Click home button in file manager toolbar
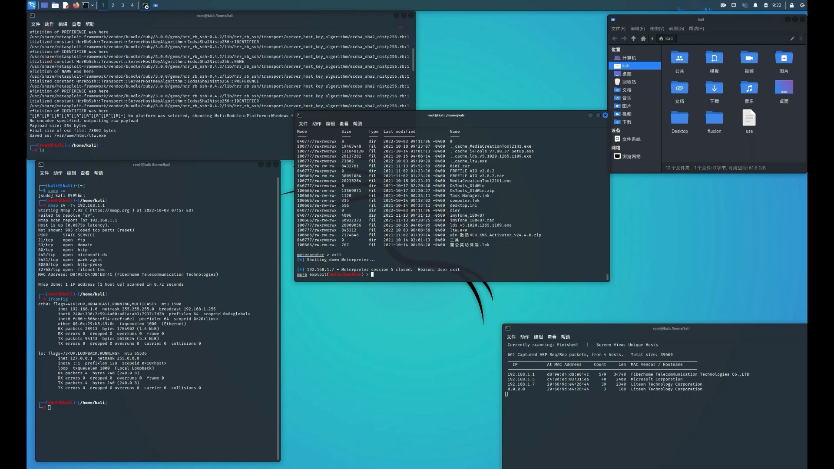Image resolution: width=834 pixels, height=469 pixels. click(x=643, y=39)
